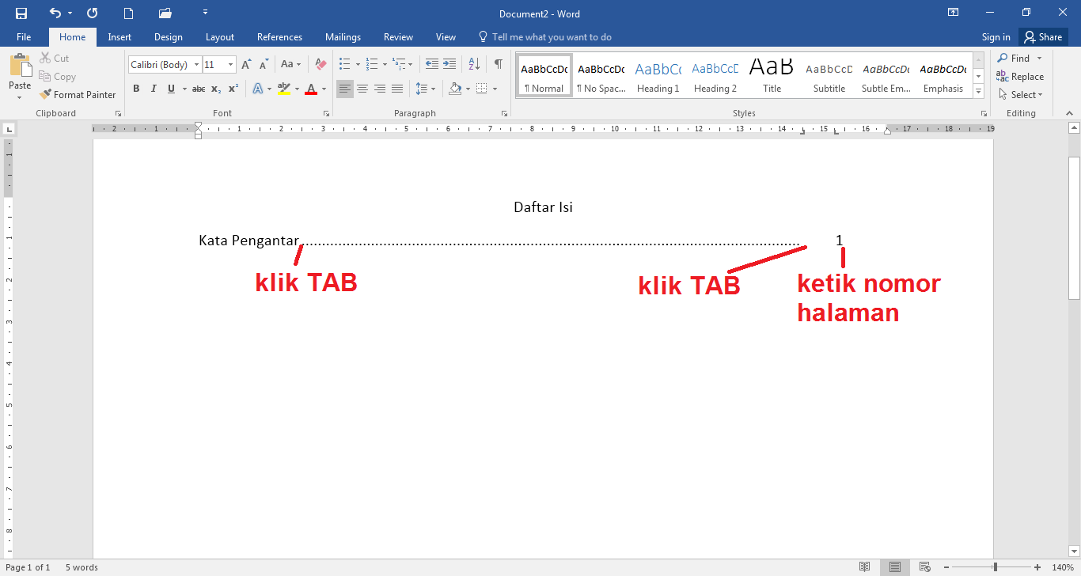Viewport: 1081px width, 576px height.
Task: Open the font size dropdown
Action: click(x=230, y=65)
